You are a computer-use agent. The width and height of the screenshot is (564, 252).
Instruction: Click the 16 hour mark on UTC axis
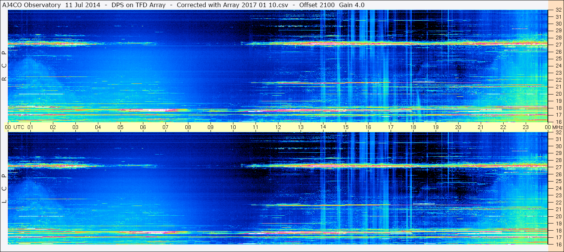coord(368,127)
